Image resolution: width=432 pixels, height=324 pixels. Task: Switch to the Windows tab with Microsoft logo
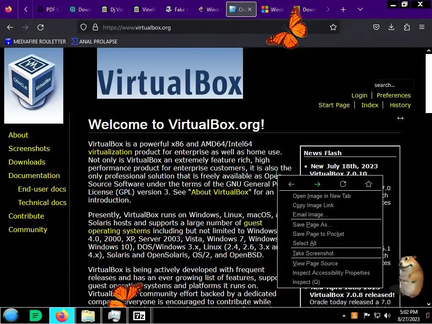(273, 10)
